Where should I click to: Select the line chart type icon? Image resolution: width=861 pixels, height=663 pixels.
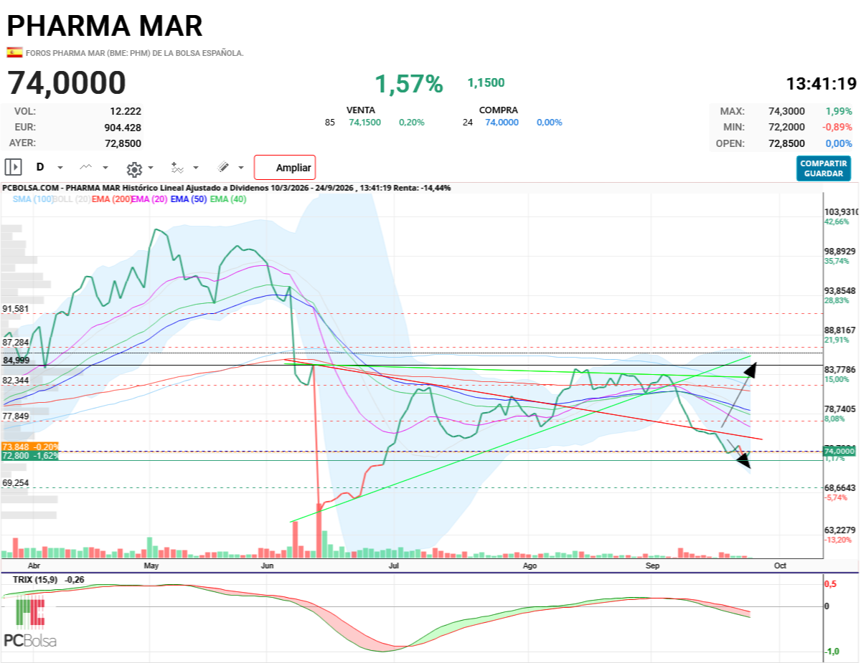[x=86, y=167]
